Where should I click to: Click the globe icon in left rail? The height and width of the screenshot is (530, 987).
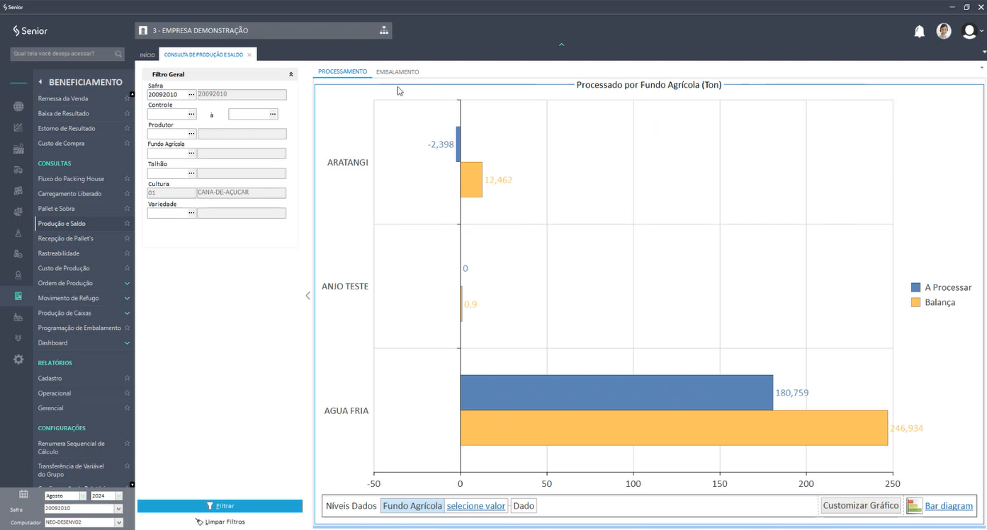pyautogui.click(x=18, y=107)
